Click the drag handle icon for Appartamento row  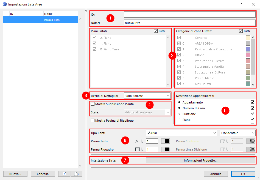pyautogui.click(x=179, y=102)
